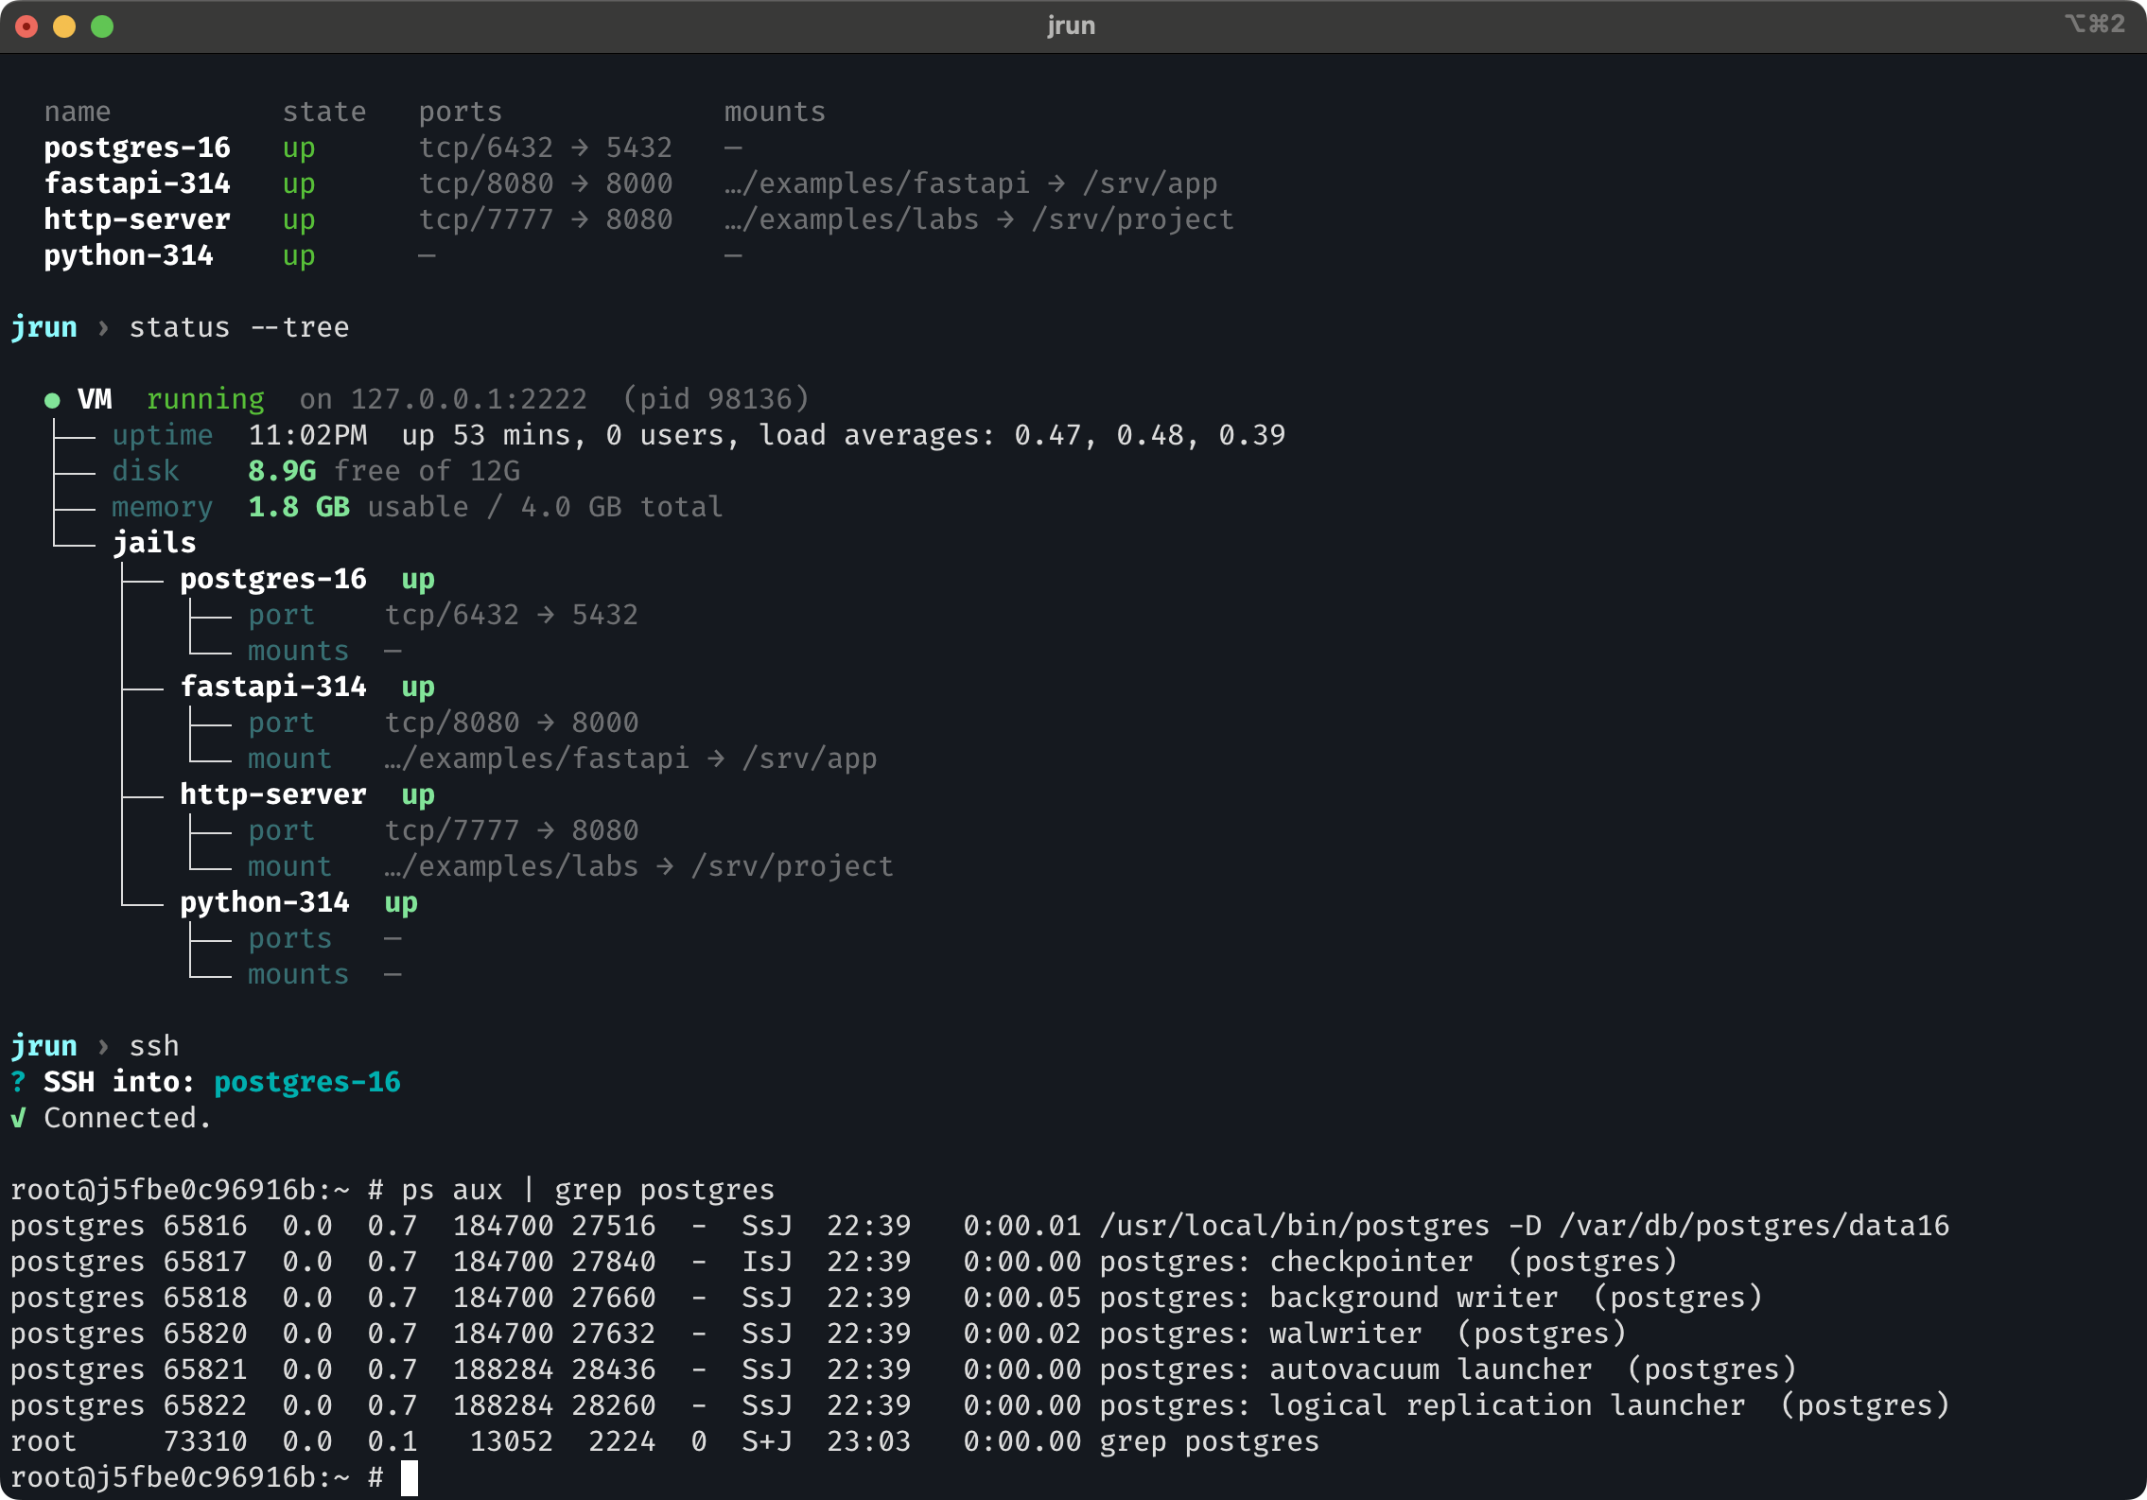
Task: Click the "postgres: walwriter" process entry
Action: (1261, 1334)
